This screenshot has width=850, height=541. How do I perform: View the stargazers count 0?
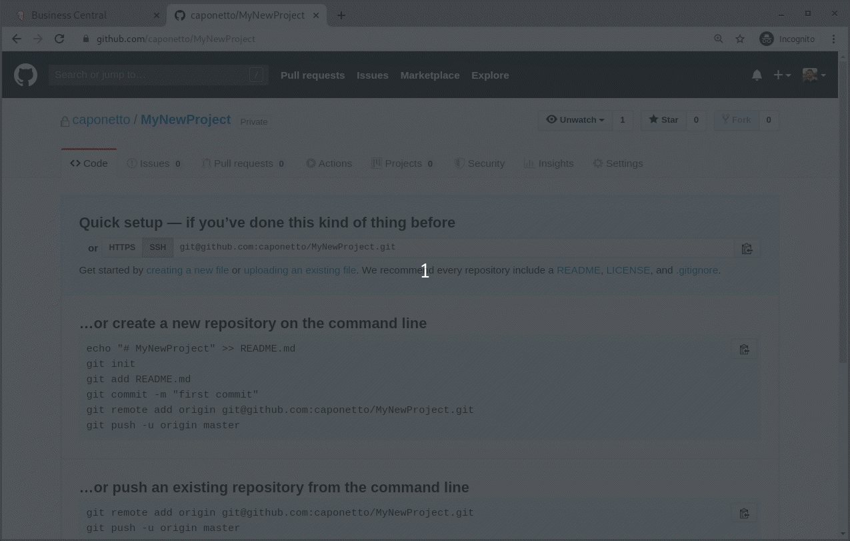696,120
